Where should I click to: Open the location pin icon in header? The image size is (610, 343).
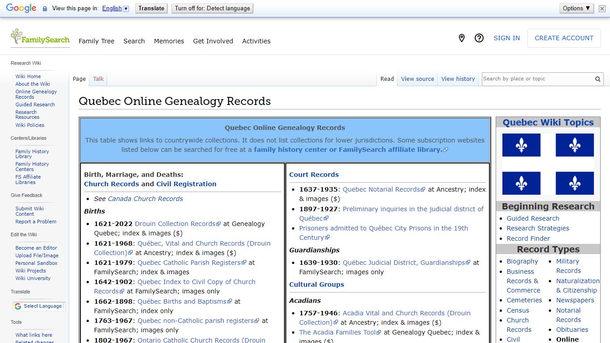[462, 38]
